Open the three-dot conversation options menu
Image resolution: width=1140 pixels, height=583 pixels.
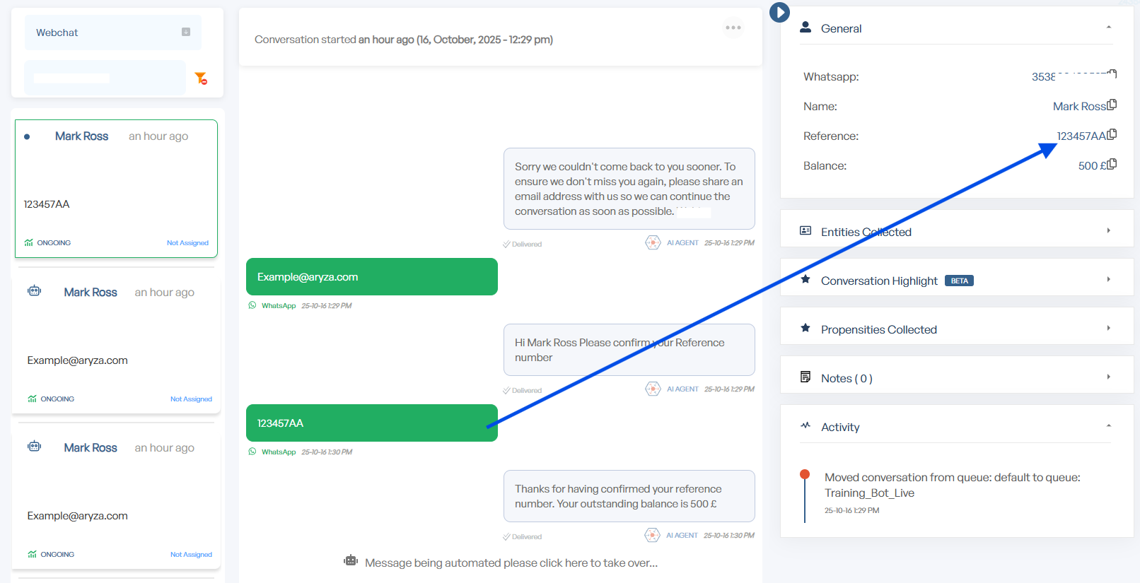pyautogui.click(x=733, y=28)
